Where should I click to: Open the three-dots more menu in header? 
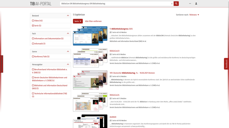190,4
